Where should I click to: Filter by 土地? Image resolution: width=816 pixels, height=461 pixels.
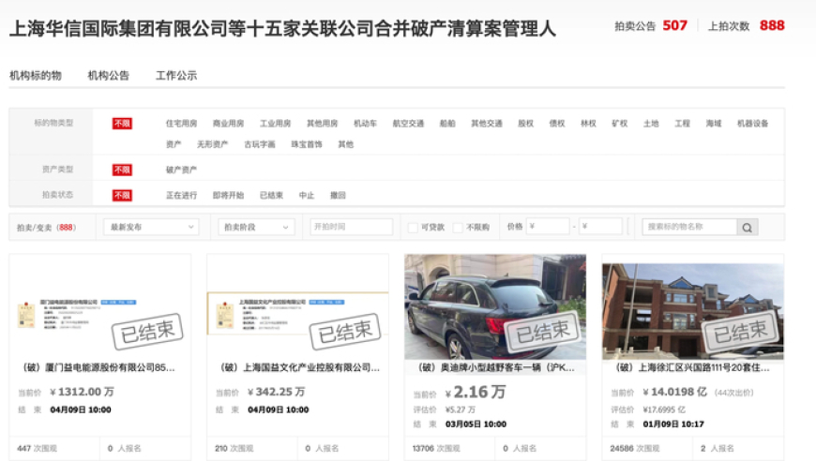pyautogui.click(x=651, y=124)
